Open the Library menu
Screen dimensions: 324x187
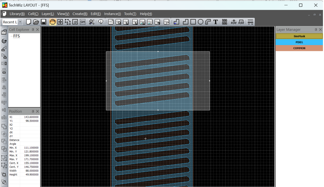point(17,14)
